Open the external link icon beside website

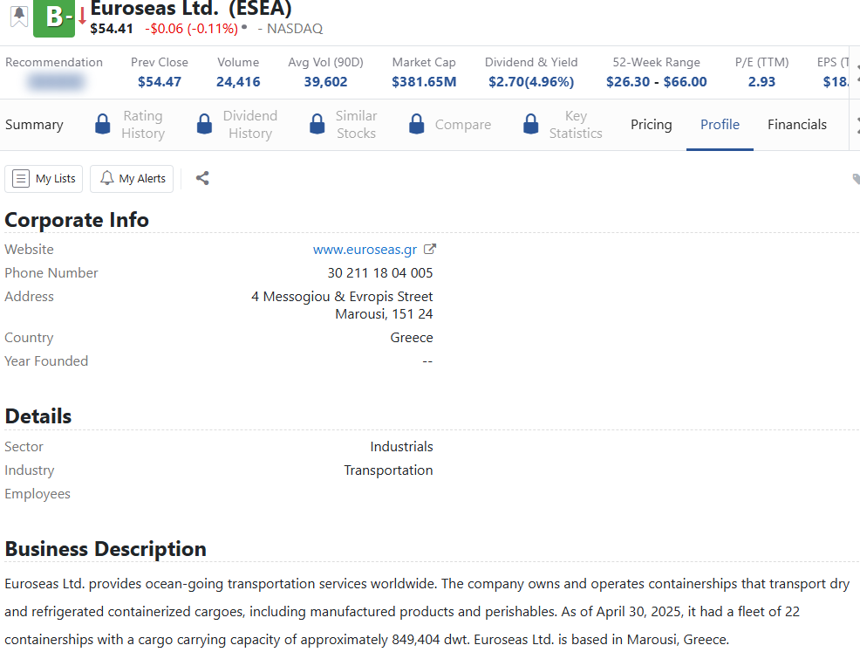pos(429,250)
